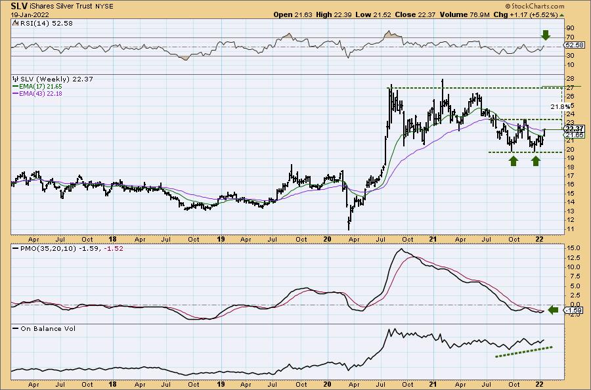Click the 14 level on the price axis
This screenshot has height=390, width=591.
[x=569, y=202]
